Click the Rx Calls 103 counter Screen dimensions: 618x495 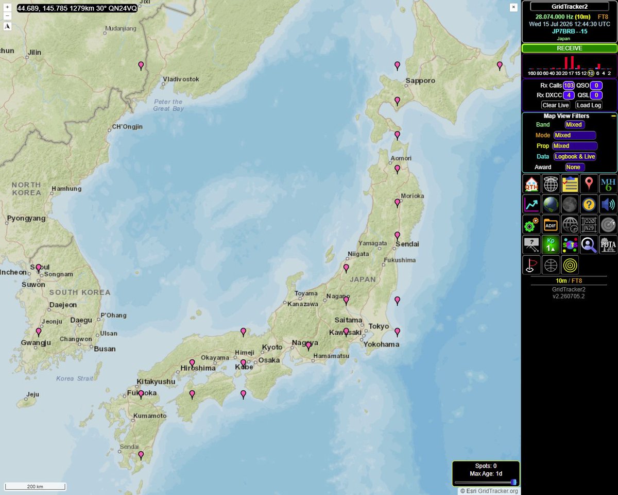(569, 85)
